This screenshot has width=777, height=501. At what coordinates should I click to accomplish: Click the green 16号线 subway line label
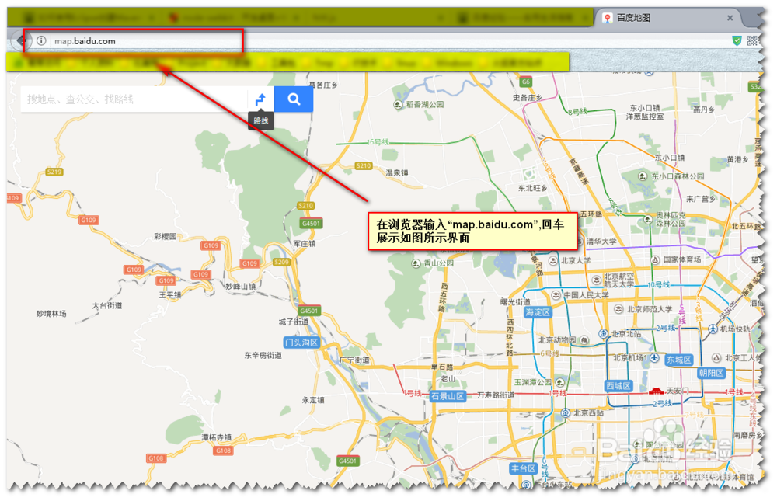point(378,142)
